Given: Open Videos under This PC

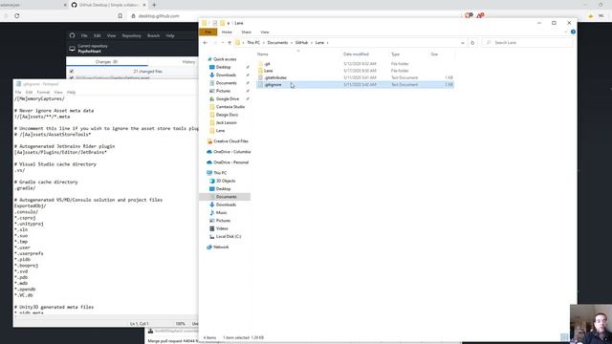Looking at the screenshot, I should (x=222, y=228).
